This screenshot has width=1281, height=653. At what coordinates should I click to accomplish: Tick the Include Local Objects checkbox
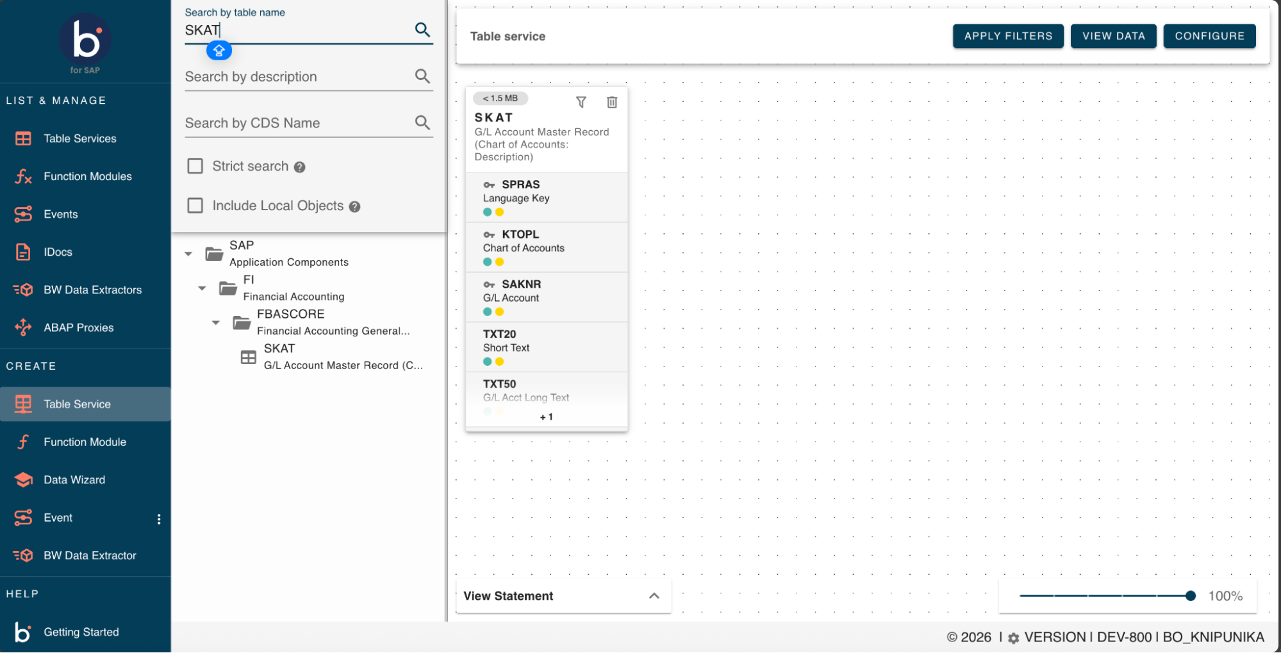click(195, 206)
